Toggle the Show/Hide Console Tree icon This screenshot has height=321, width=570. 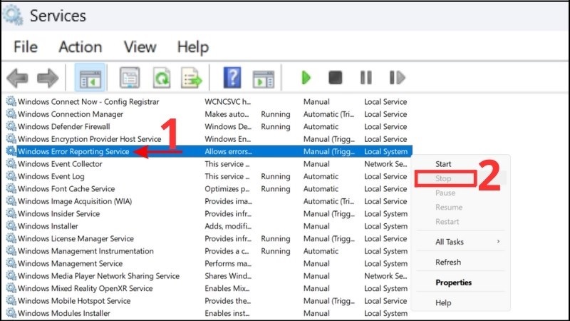[x=90, y=78]
